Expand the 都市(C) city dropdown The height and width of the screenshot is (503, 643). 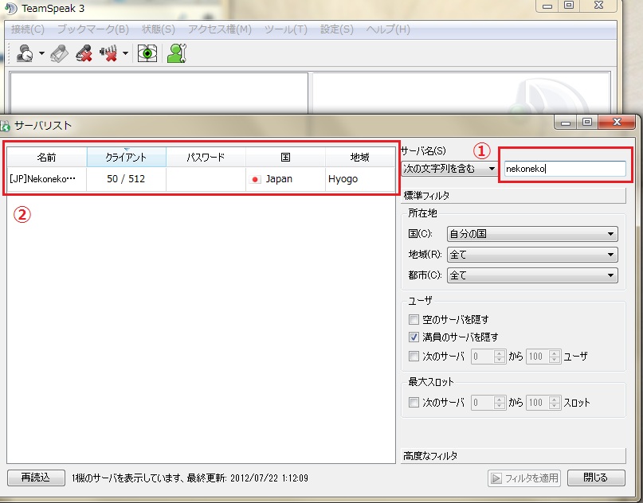[532, 275]
